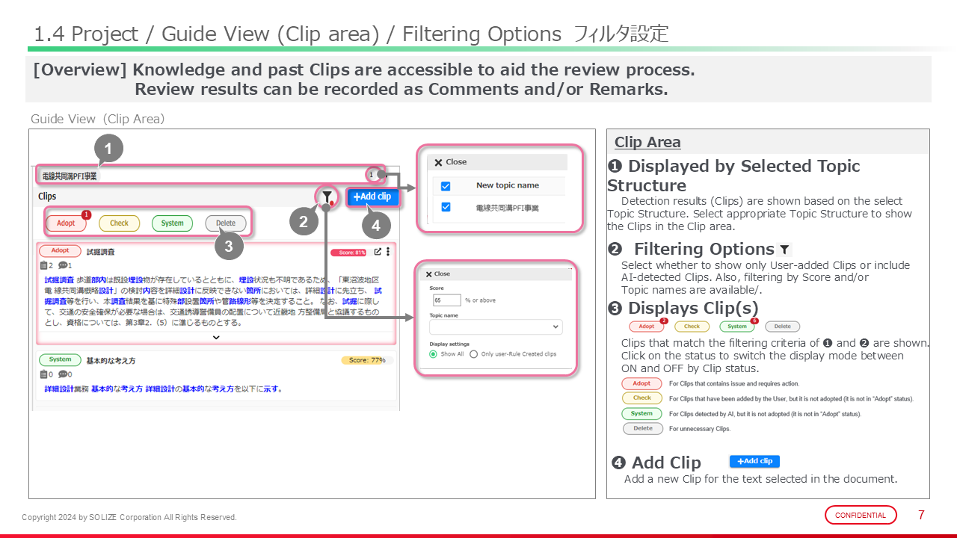Click the blue +Add clip button in Clips header
This screenshot has width=957, height=538.
click(x=372, y=197)
